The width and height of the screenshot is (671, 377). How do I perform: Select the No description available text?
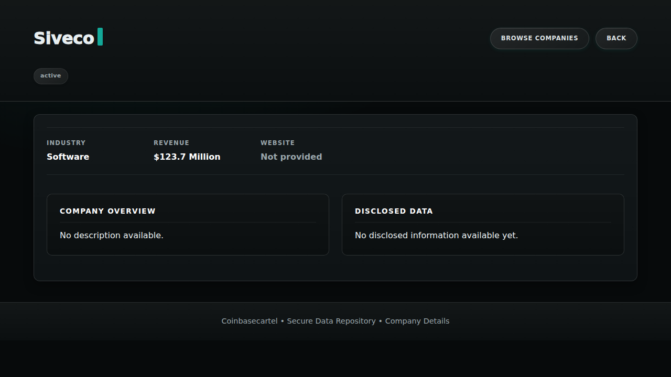[x=112, y=236]
